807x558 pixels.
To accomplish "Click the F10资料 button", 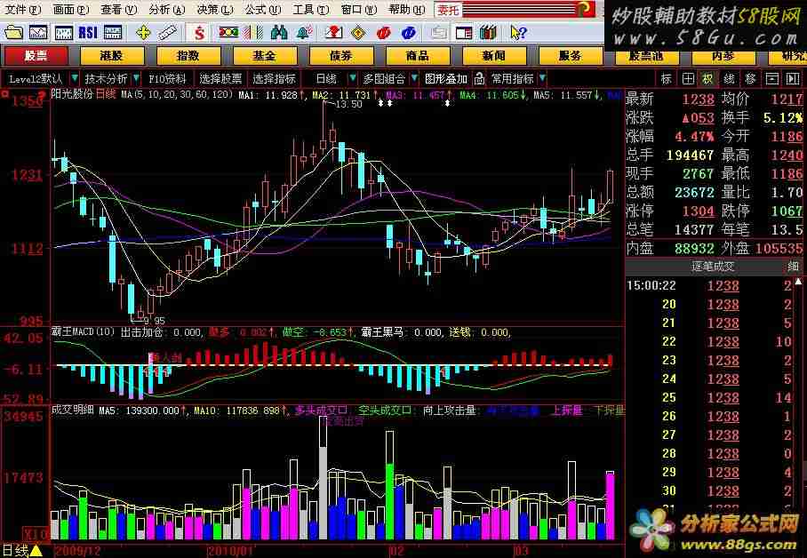I will pos(167,79).
